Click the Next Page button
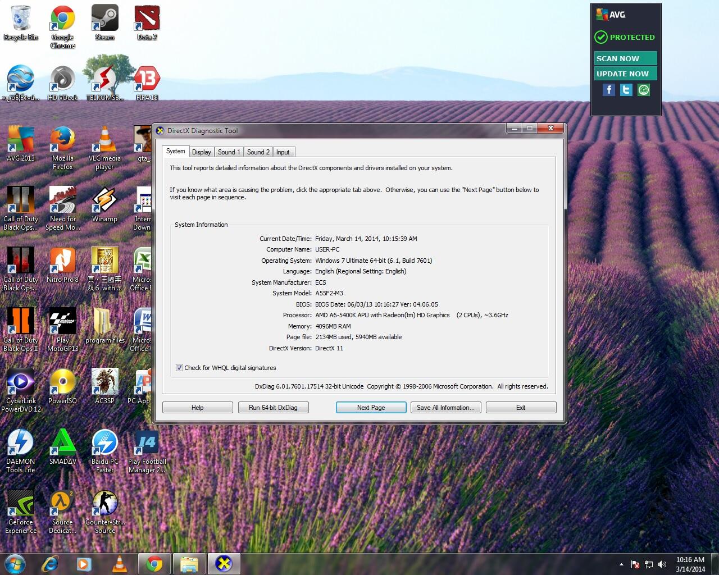The width and height of the screenshot is (719, 575). 371,408
